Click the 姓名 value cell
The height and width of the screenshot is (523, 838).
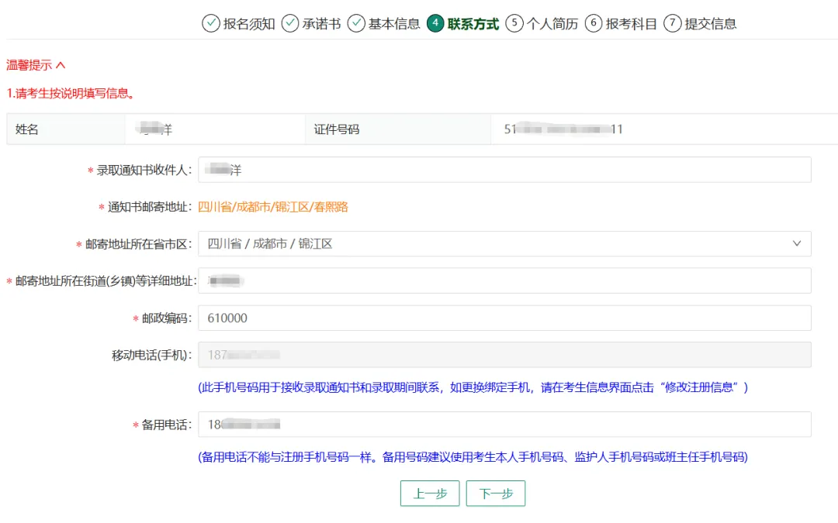tap(216, 129)
